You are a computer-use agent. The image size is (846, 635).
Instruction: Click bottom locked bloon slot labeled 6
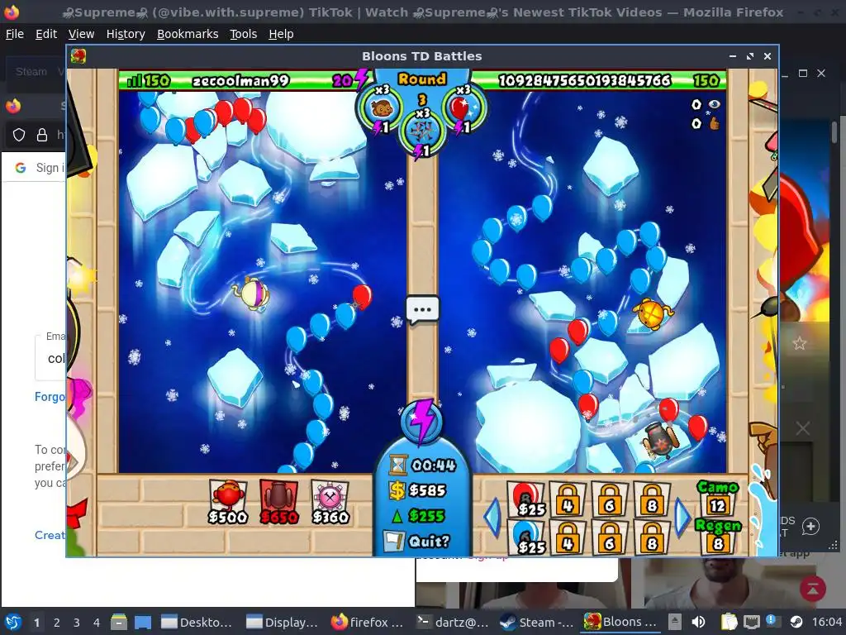pyautogui.click(x=609, y=537)
